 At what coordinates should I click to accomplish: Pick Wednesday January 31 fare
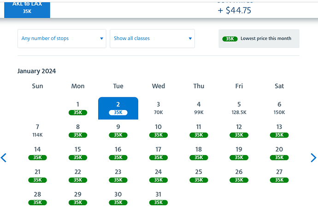[x=158, y=198]
